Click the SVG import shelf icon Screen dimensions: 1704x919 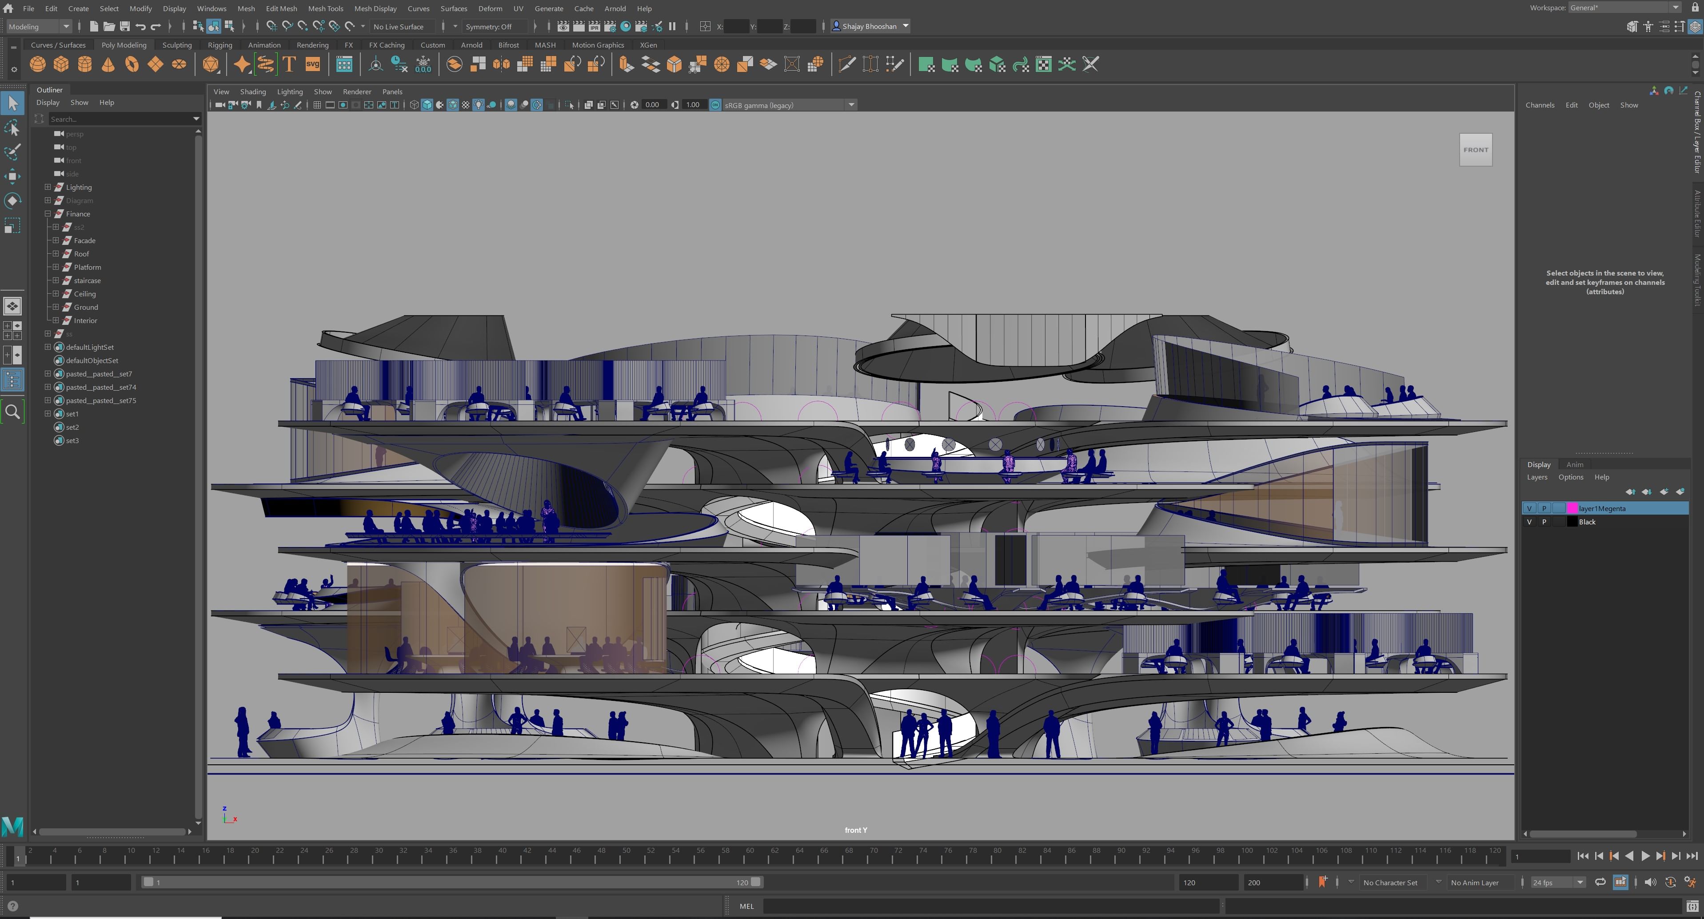tap(312, 64)
